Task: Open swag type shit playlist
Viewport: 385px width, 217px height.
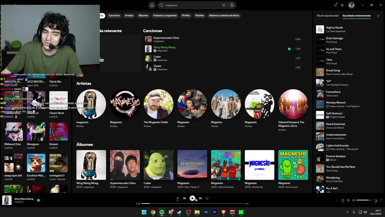Action: coord(14,167)
